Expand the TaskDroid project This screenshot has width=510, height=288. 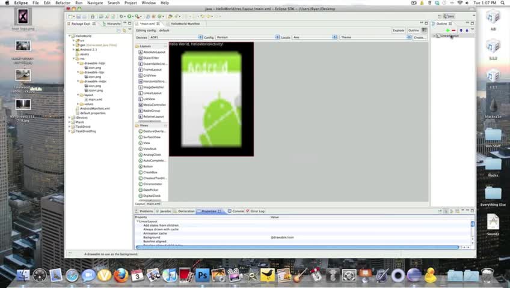[69, 127]
